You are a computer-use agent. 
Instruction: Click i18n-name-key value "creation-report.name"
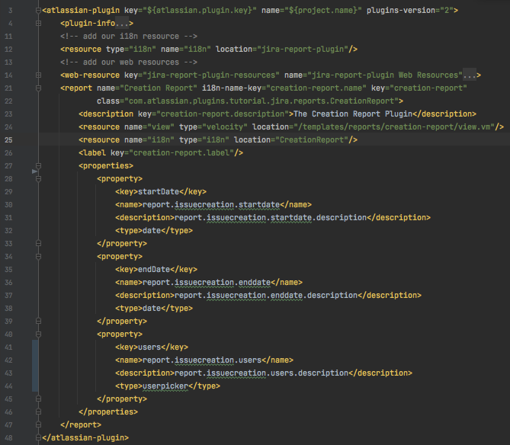[x=316, y=88]
